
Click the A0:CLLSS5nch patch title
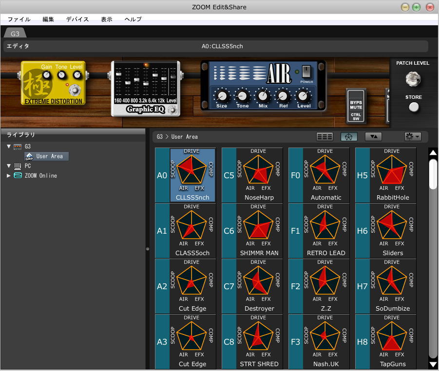pos(222,46)
